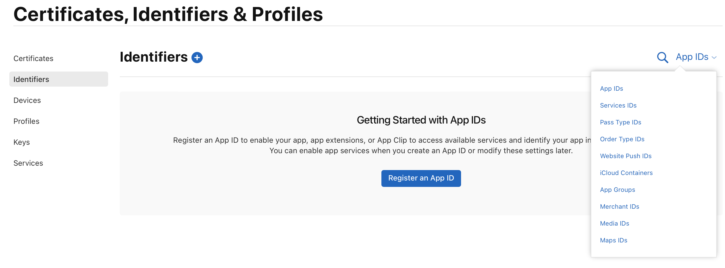Open Certificates in the sidebar

coord(33,58)
